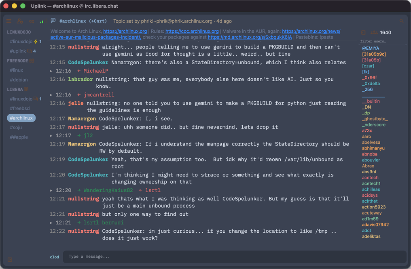Viewport: 411px width, 269px height.
Task: Collapse the user list panel
Action: [363, 32]
